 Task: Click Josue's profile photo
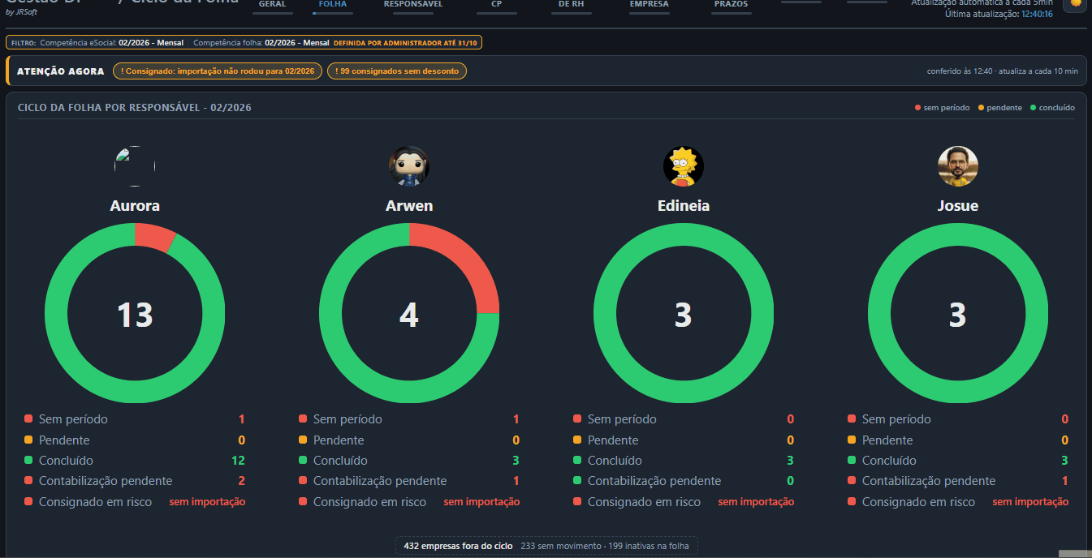[x=958, y=166]
